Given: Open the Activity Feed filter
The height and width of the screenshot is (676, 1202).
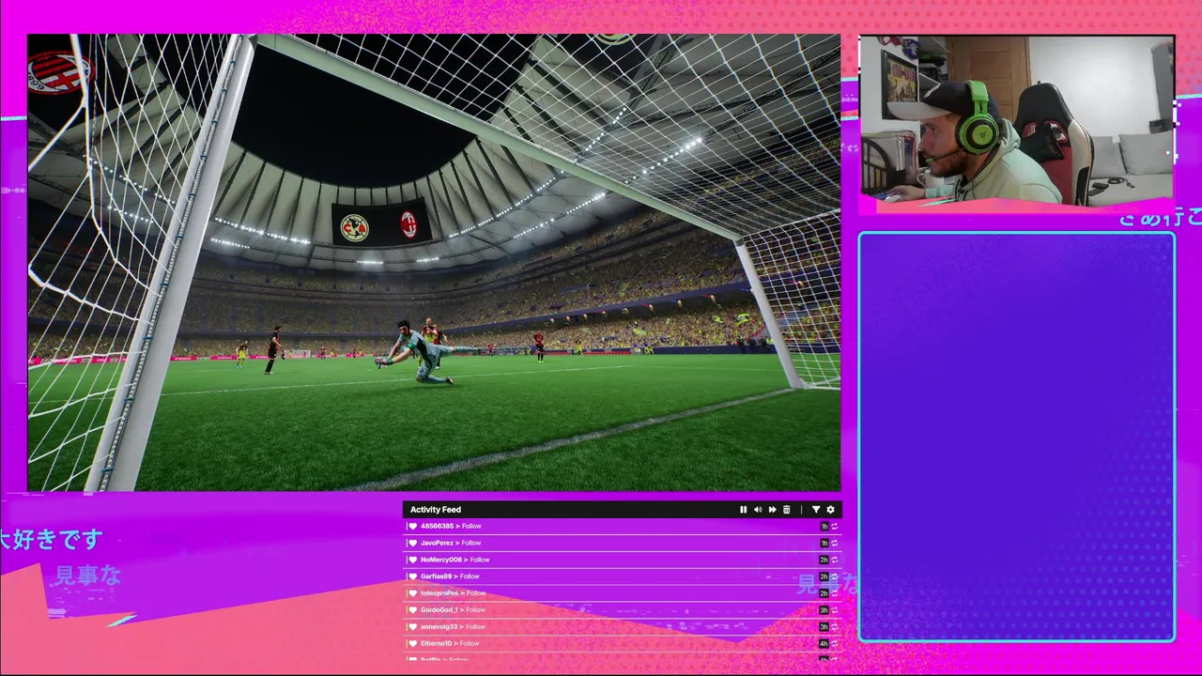Looking at the screenshot, I should coord(815,510).
